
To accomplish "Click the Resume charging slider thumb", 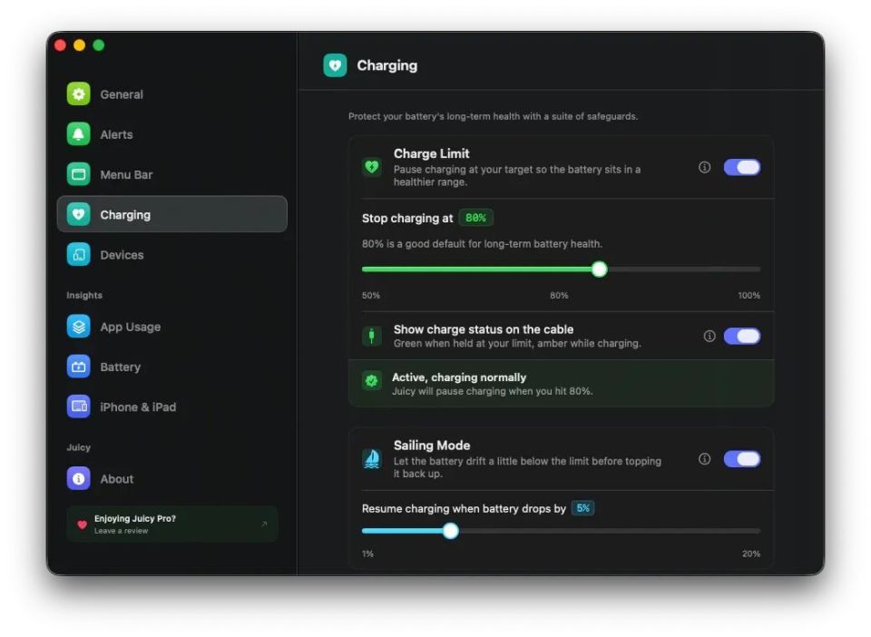I will point(451,530).
